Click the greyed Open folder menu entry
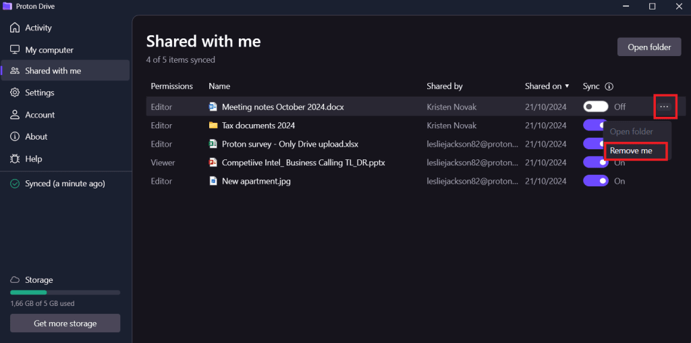The height and width of the screenshot is (343, 691). [631, 132]
